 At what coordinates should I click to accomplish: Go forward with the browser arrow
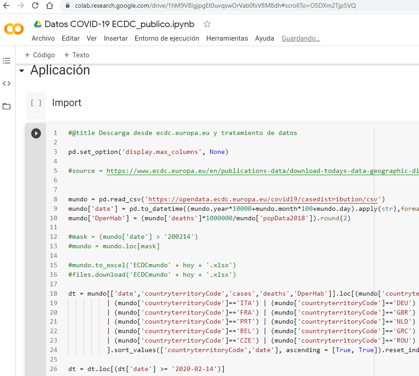tap(20, 6)
